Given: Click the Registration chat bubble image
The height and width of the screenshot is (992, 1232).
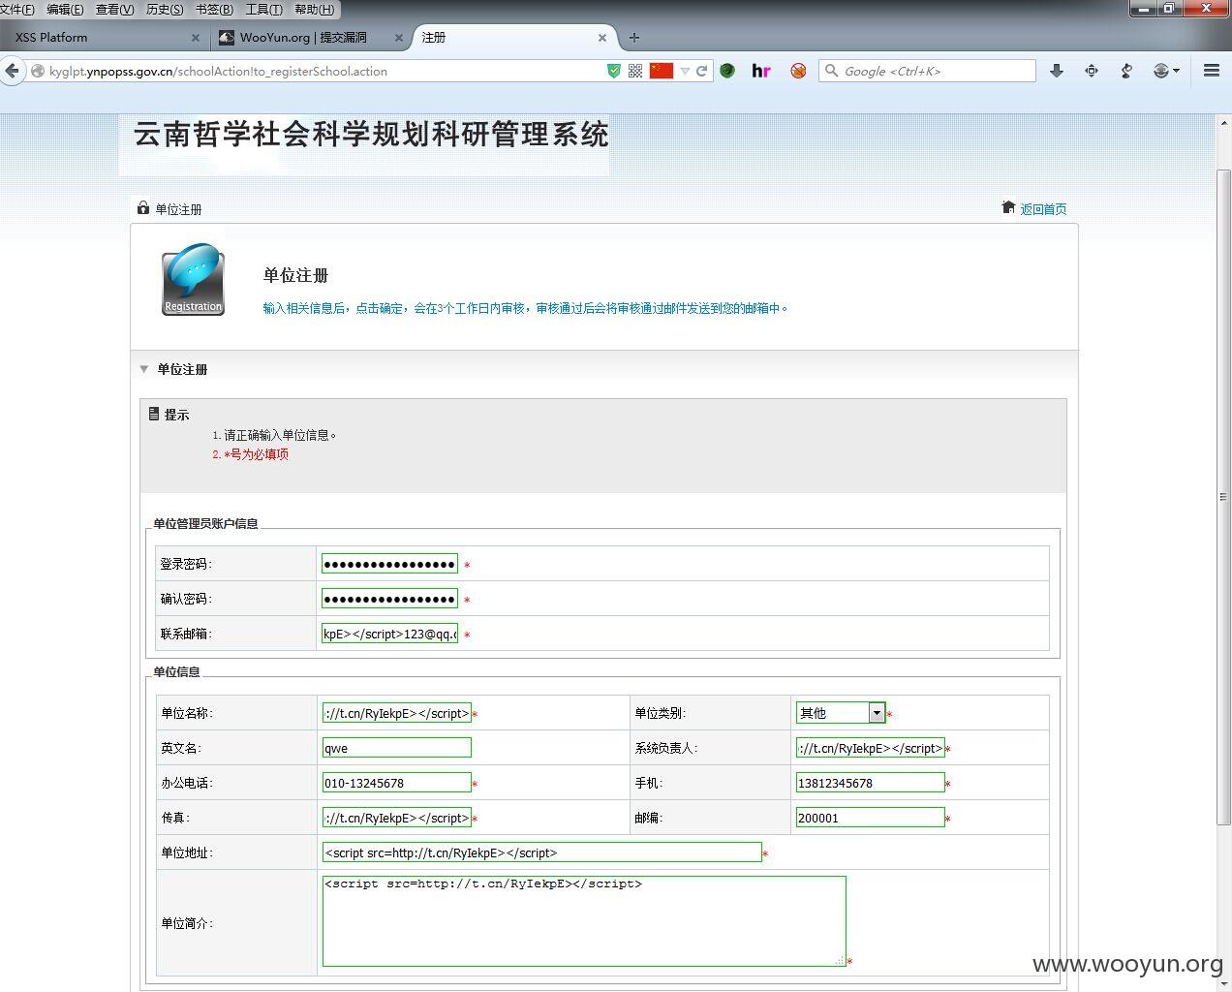Looking at the screenshot, I should pos(193,280).
